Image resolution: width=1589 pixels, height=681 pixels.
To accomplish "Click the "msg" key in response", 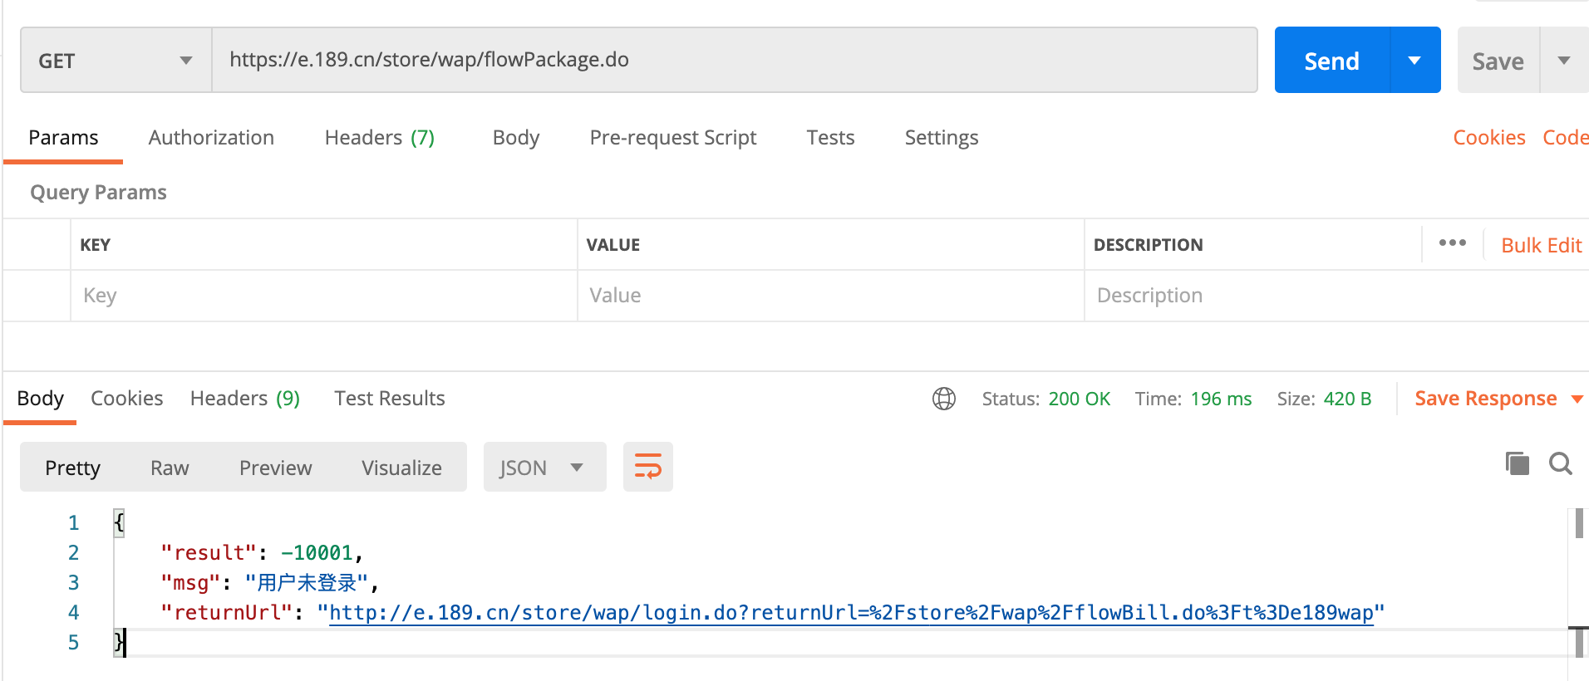I will coord(191,583).
